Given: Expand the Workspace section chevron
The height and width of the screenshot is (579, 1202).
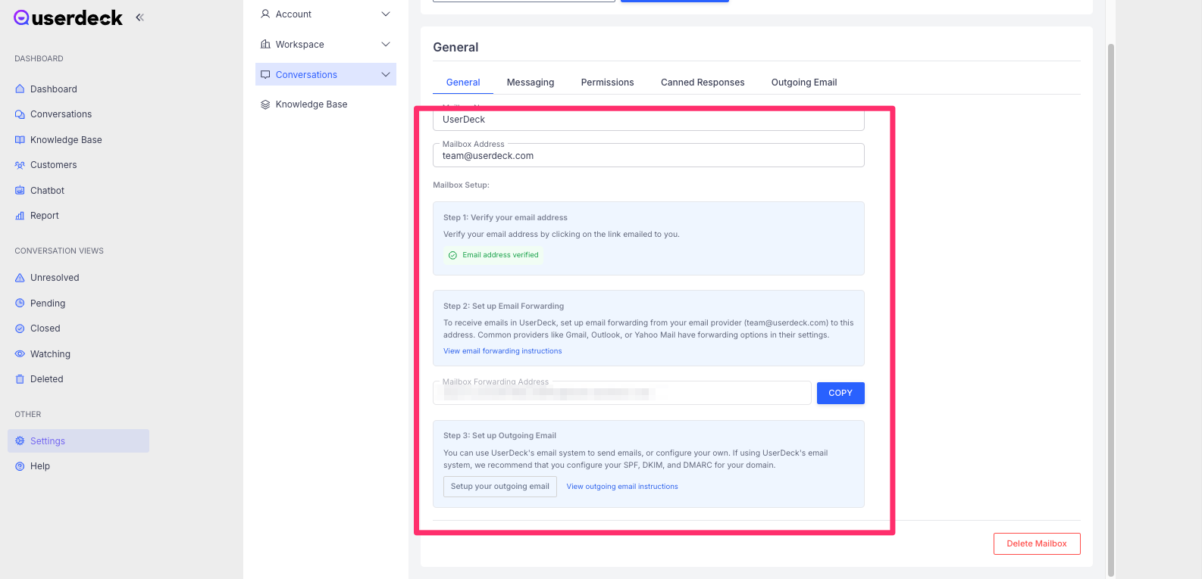Looking at the screenshot, I should coord(386,44).
